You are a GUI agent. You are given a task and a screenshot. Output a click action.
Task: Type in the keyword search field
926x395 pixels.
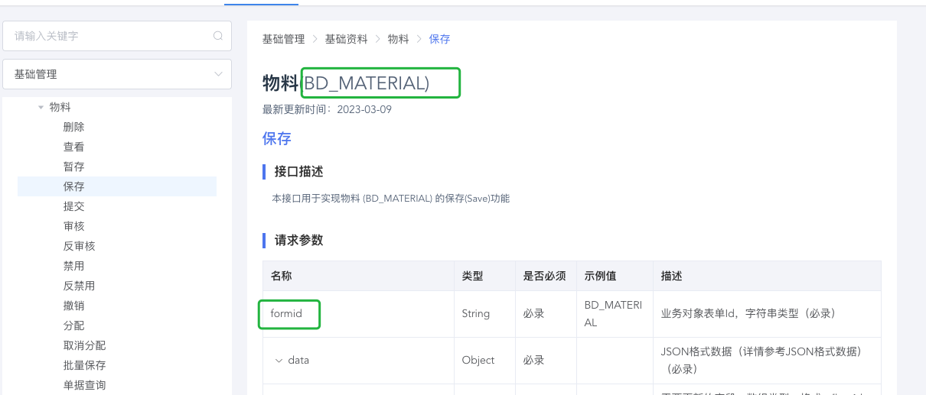[x=107, y=36]
